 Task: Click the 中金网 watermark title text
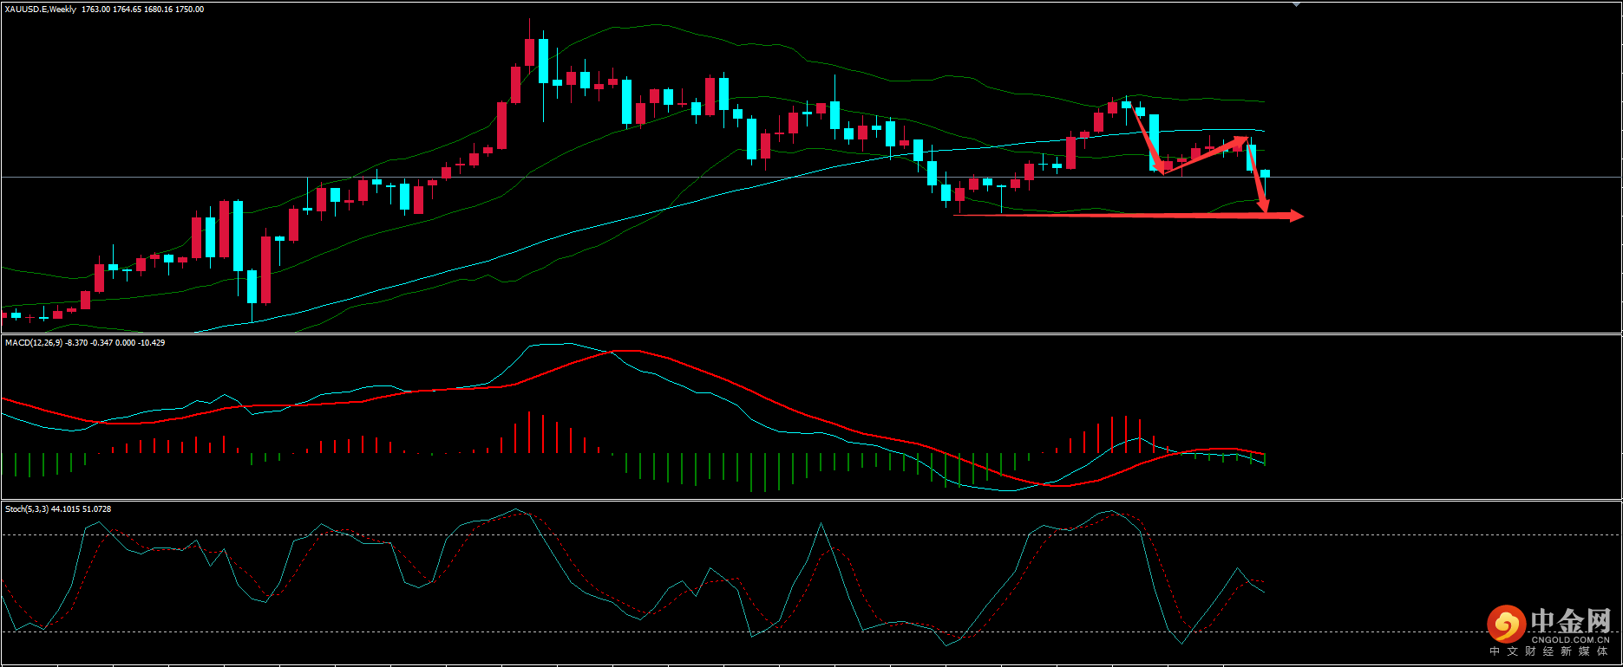pyautogui.click(x=1570, y=621)
